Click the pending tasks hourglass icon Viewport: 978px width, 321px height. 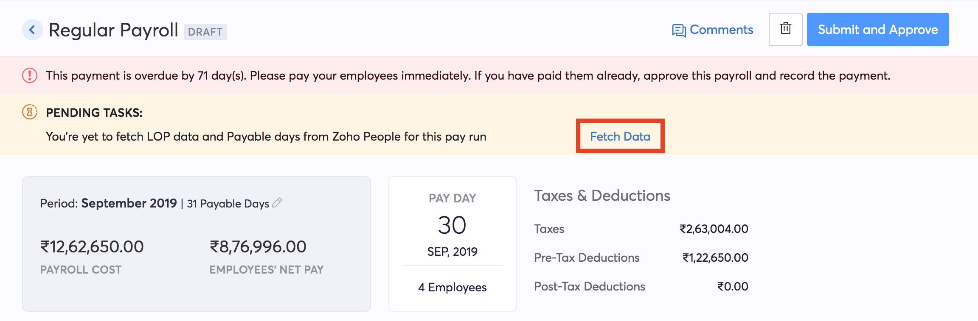click(x=30, y=112)
